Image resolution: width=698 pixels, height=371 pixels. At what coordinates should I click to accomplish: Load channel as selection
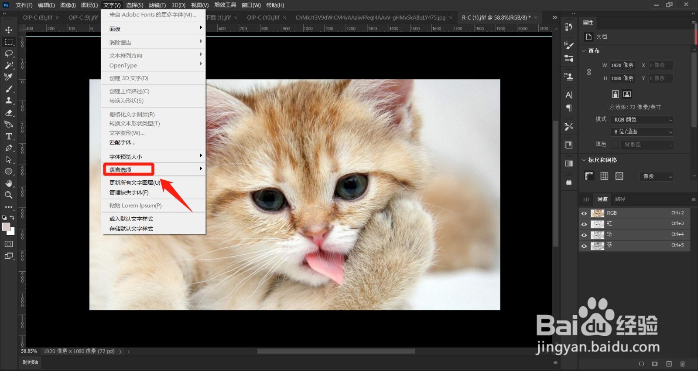[x=641, y=364]
